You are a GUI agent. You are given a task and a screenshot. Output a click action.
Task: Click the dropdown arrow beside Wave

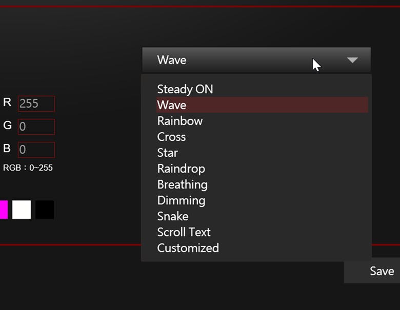click(x=352, y=60)
